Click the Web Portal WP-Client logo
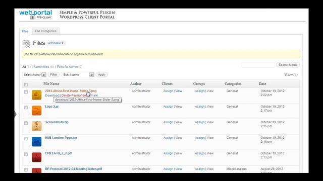 [36, 15]
